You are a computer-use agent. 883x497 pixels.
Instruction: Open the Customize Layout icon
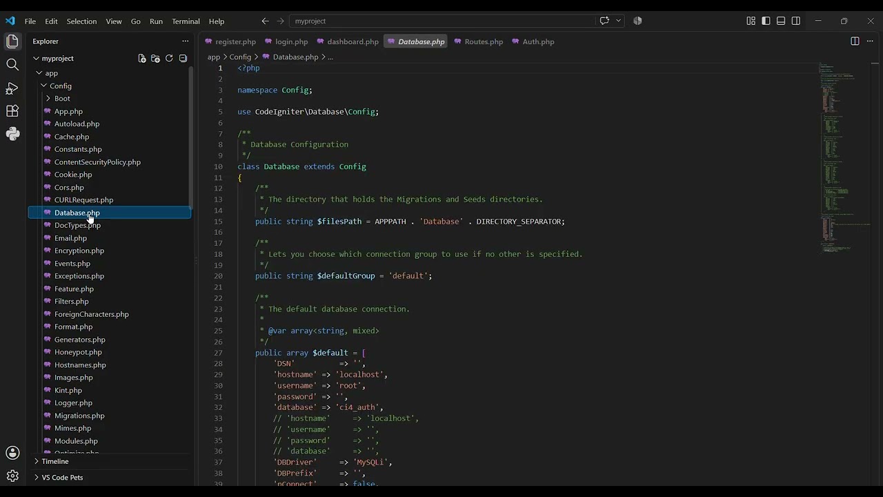click(x=751, y=21)
